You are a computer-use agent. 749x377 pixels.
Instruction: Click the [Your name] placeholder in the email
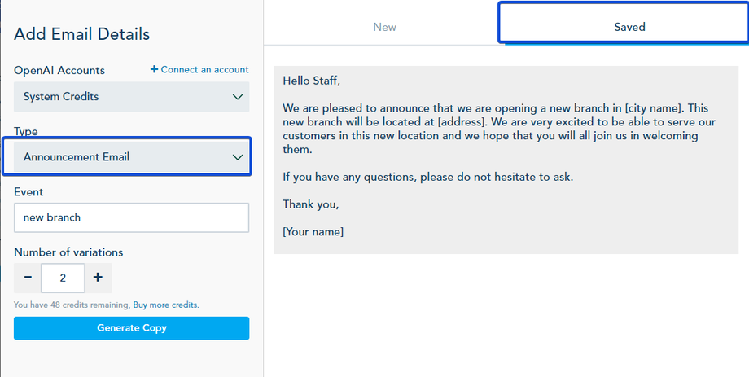point(313,232)
